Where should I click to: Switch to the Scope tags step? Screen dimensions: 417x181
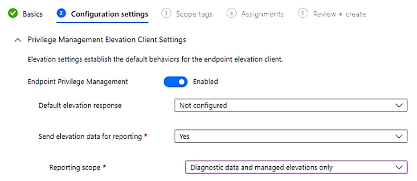point(194,14)
